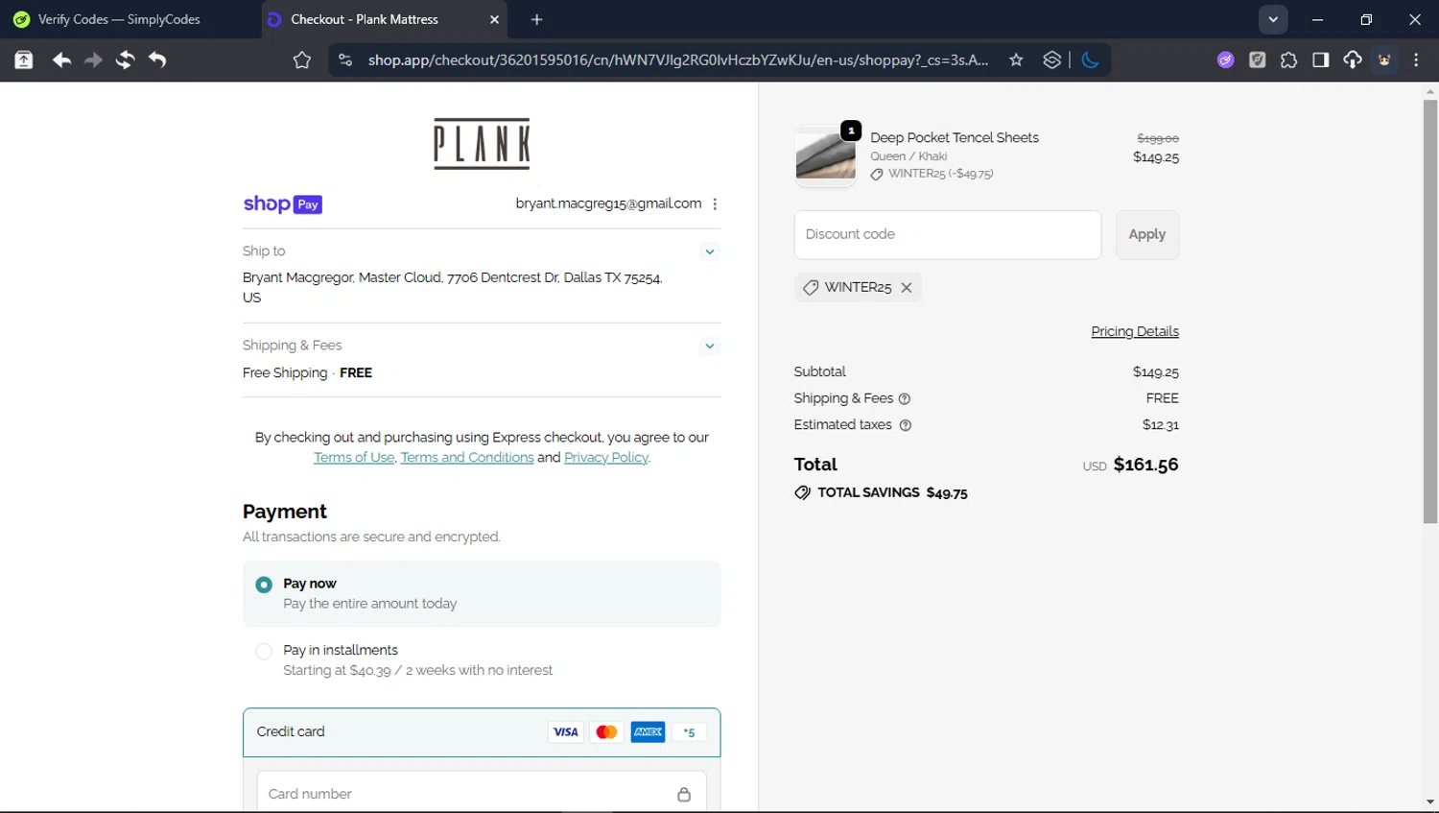Image resolution: width=1439 pixels, height=813 pixels.
Task: Toggle the crescent moon dark mode icon
Action: click(1090, 60)
